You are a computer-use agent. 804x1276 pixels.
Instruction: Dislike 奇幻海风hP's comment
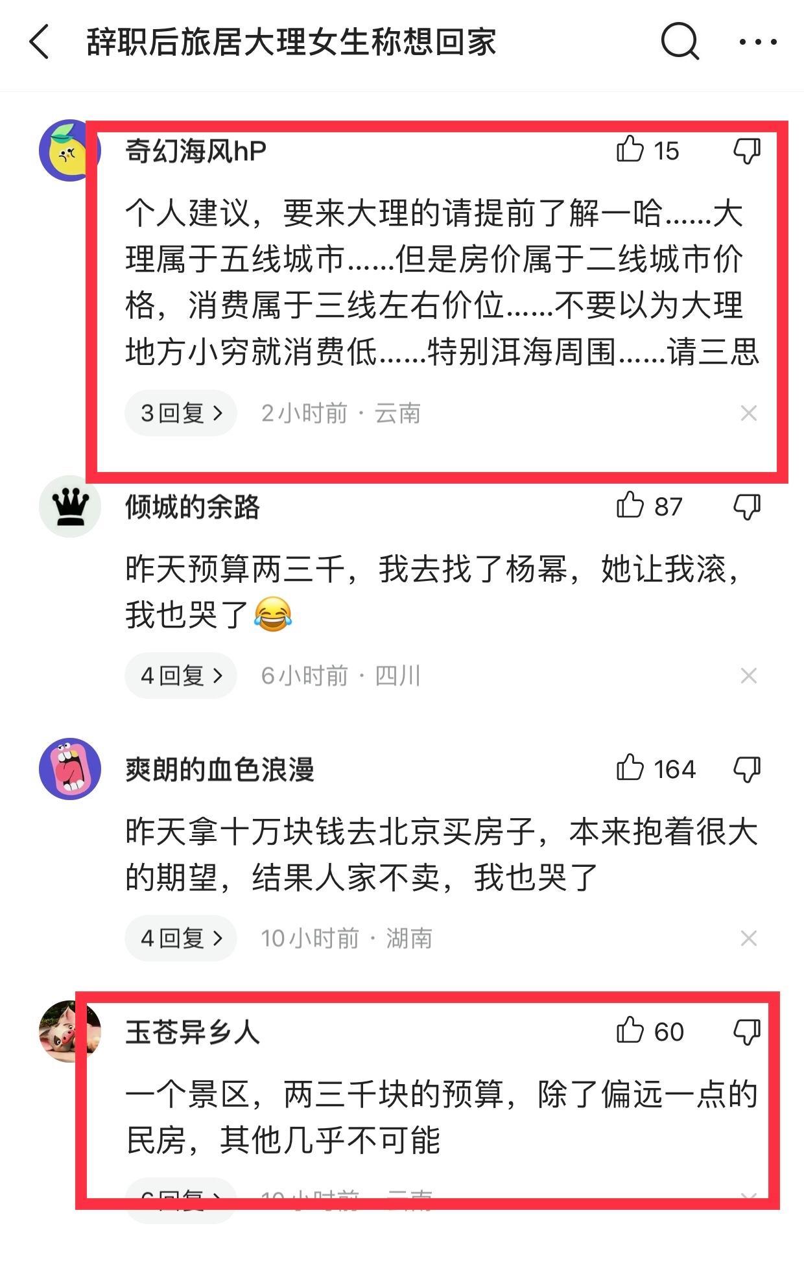point(747,151)
